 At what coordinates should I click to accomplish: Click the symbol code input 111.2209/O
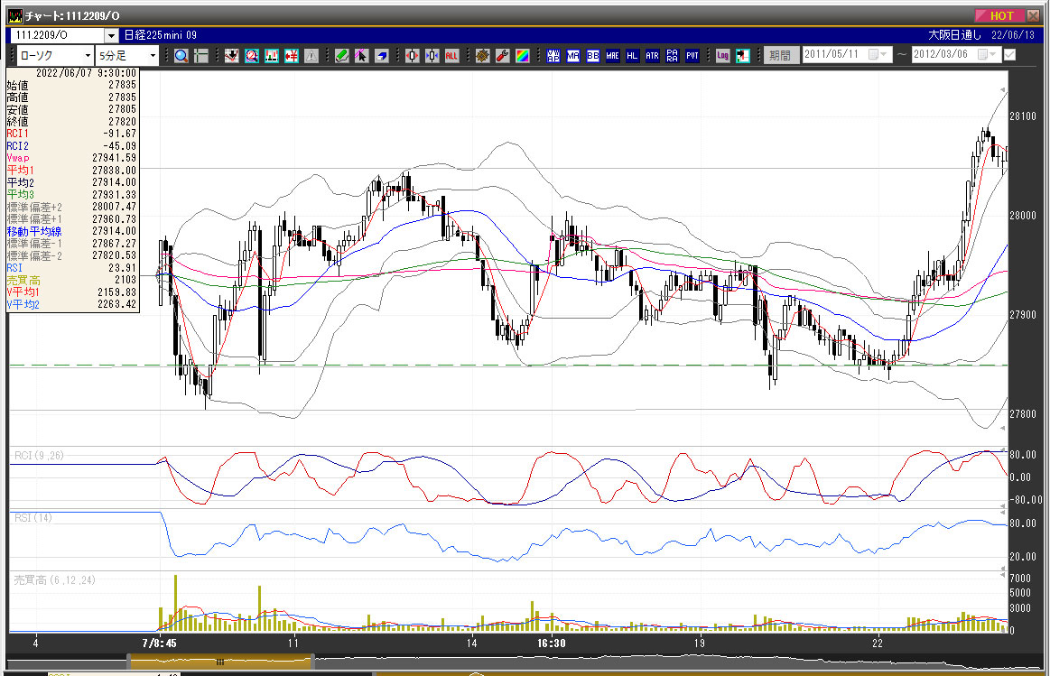[x=59, y=35]
